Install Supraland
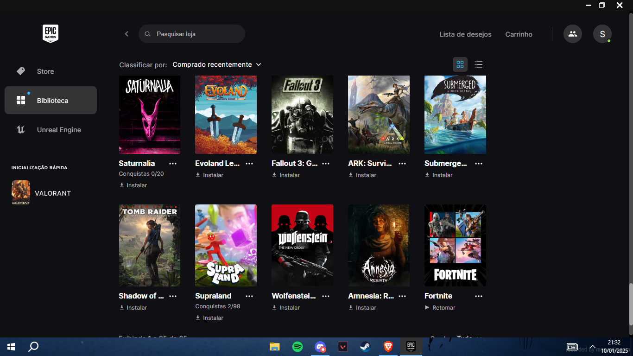633x356 pixels. pyautogui.click(x=209, y=318)
